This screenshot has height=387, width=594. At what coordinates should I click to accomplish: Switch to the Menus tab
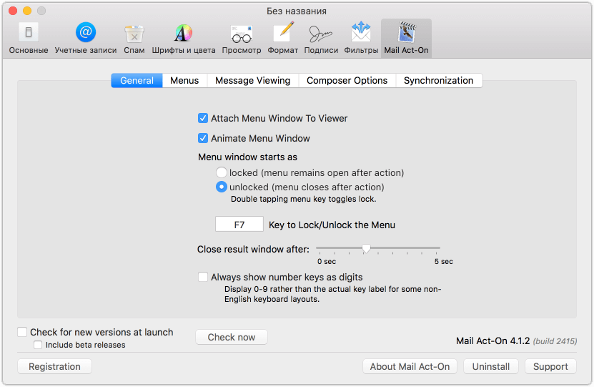point(184,80)
